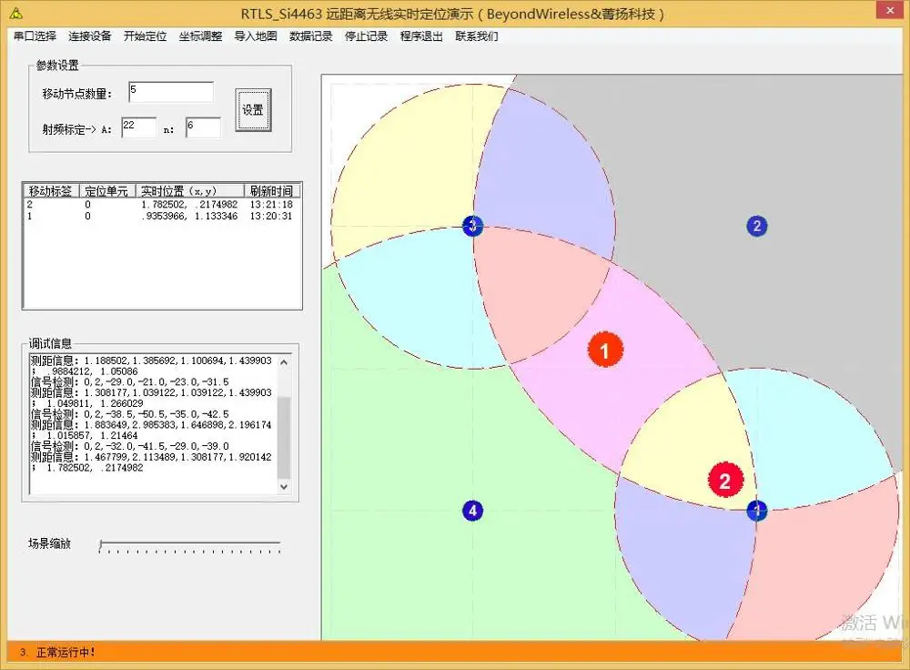Click the 定位单元 column header
This screenshot has width=910, height=670.
106,190
